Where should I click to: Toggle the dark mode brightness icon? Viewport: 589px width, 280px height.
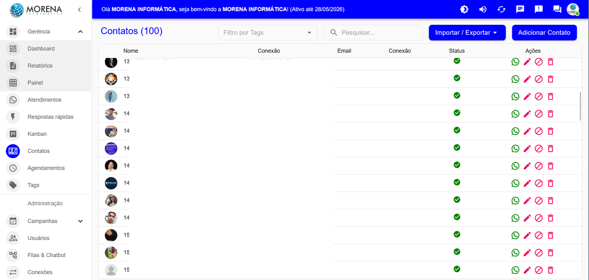(x=464, y=9)
